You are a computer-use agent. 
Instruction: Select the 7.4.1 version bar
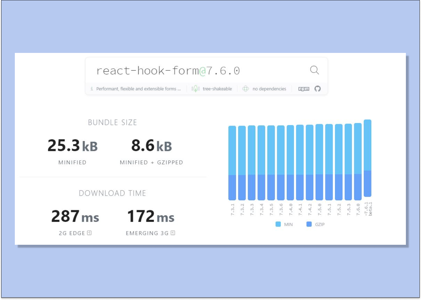point(300,162)
